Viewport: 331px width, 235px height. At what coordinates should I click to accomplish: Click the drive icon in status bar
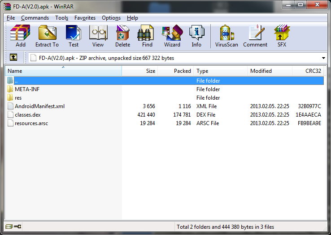(9, 227)
